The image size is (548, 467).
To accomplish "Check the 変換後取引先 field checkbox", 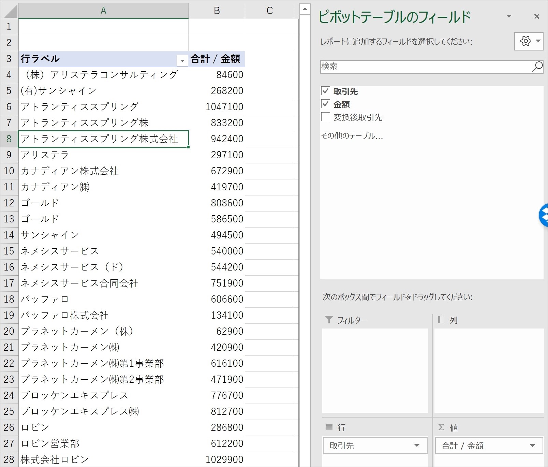I will tap(326, 117).
